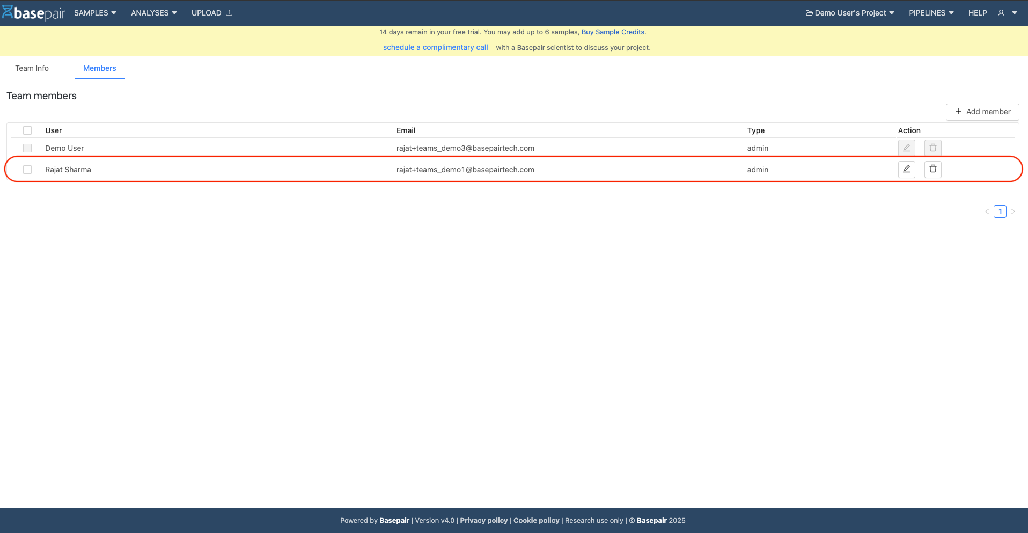Go to pagination page 1
Image resolution: width=1028 pixels, height=533 pixels.
pyautogui.click(x=1000, y=211)
